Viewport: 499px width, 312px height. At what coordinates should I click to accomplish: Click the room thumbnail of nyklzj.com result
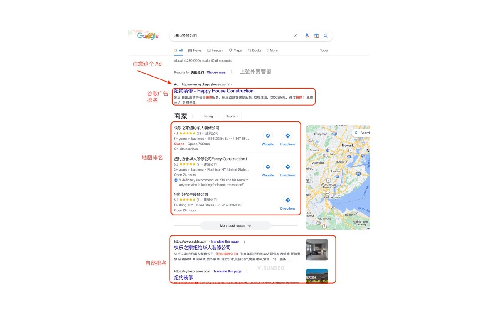point(317,250)
